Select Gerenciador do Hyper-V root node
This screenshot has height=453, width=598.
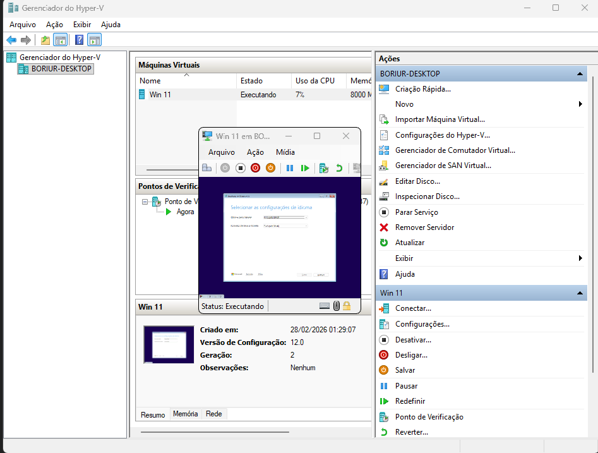(60, 57)
